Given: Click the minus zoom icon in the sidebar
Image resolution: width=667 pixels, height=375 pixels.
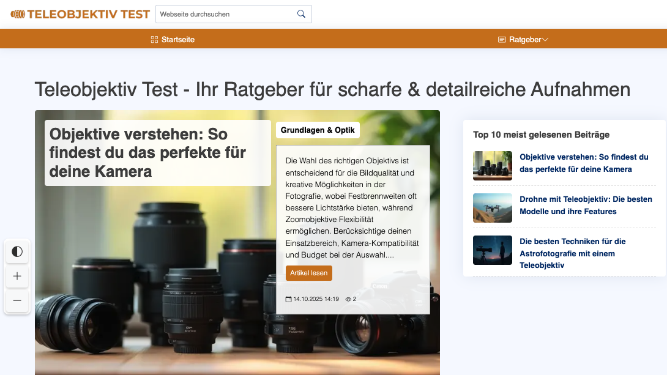Looking at the screenshot, I should [17, 301].
